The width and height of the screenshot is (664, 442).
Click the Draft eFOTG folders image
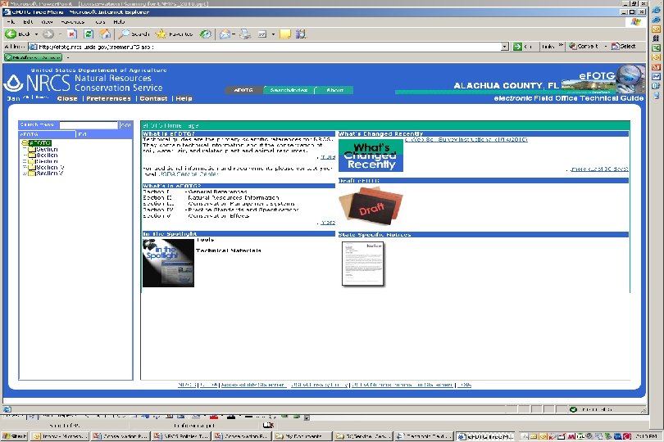pos(371,205)
